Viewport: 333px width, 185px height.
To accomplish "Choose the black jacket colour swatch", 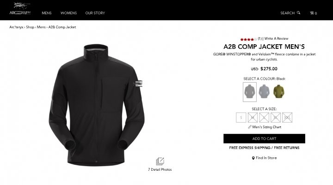I will click(250, 92).
